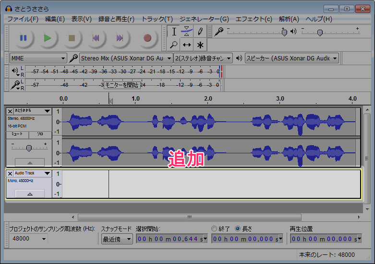Image resolution: width=375 pixels, height=264 pixels.
Task: Select the Selection (I-beam) tool
Action: [x=174, y=32]
